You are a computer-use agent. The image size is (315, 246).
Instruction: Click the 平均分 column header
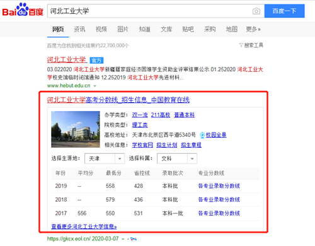(x=86, y=173)
